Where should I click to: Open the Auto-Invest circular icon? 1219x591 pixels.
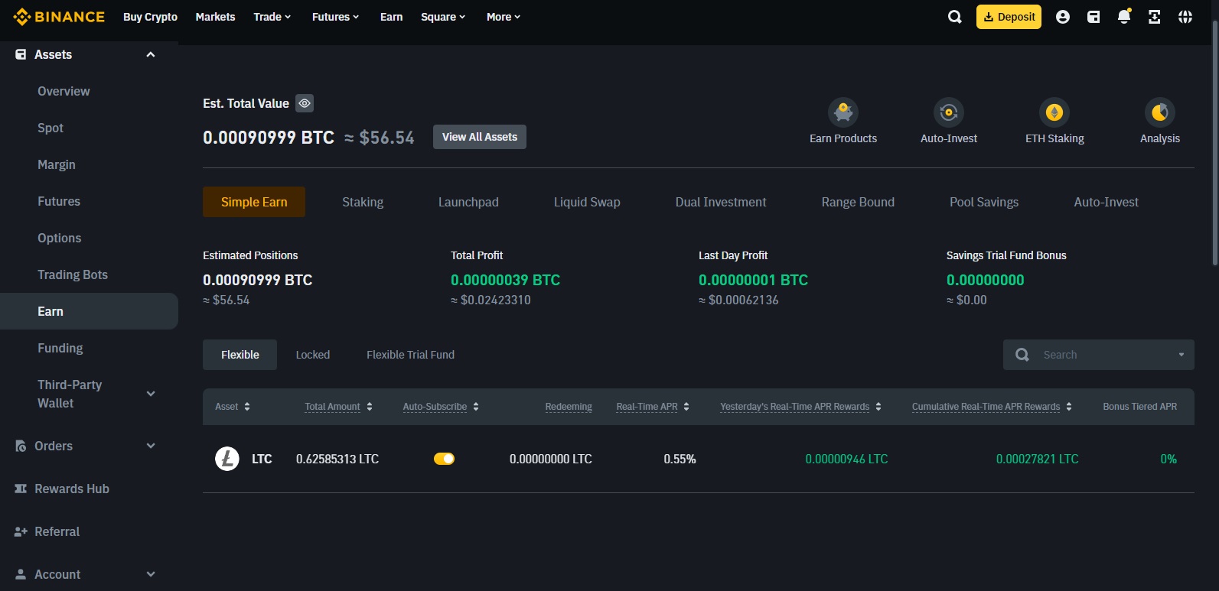point(948,113)
